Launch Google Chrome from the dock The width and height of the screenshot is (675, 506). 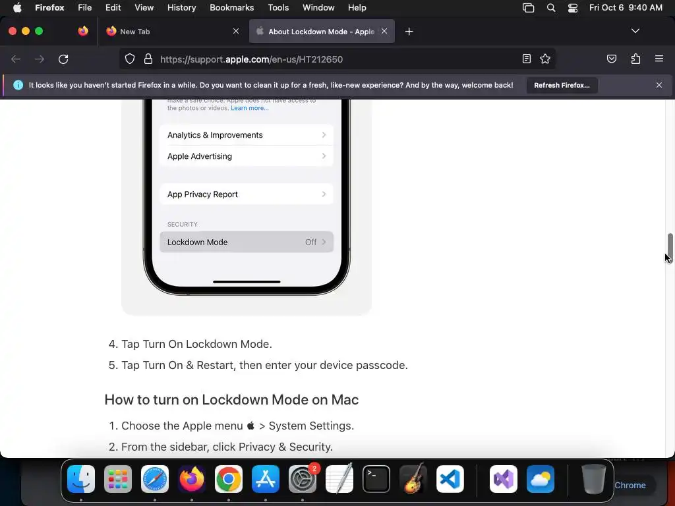coord(229,479)
